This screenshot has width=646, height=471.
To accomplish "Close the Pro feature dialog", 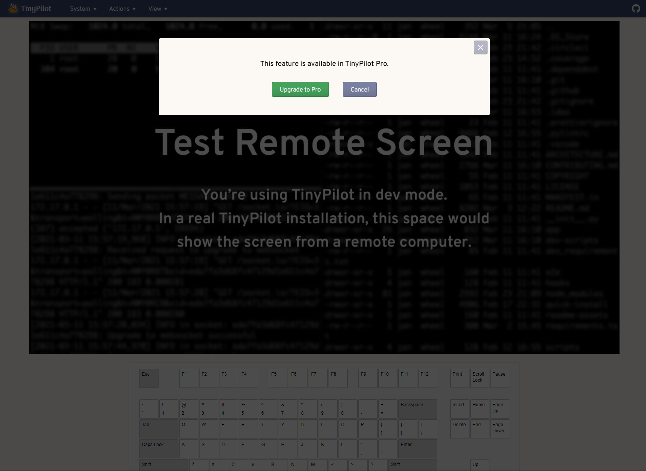I will click(480, 47).
